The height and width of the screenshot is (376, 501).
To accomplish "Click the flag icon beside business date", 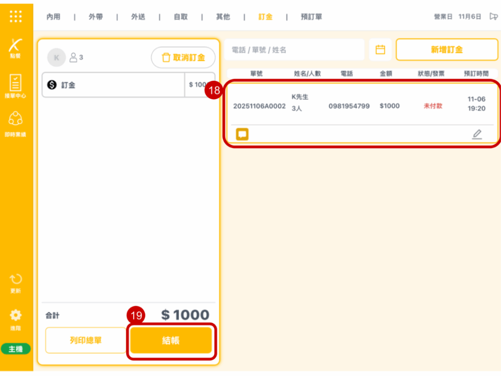I will [493, 17].
